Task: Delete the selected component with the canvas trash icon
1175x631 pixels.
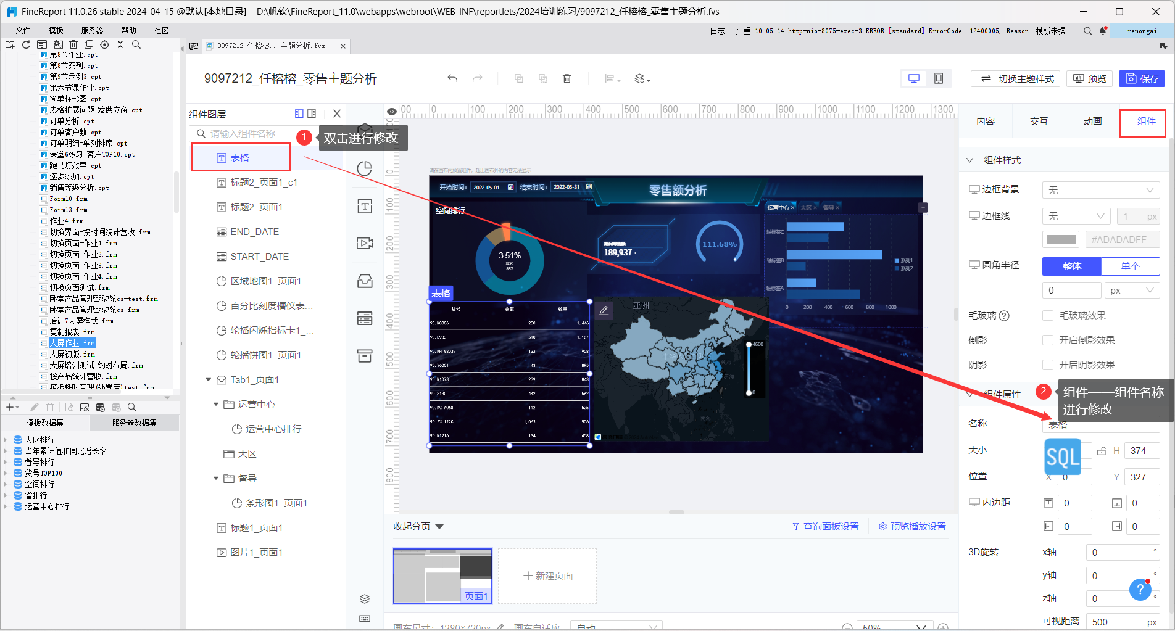Action: 567,78
